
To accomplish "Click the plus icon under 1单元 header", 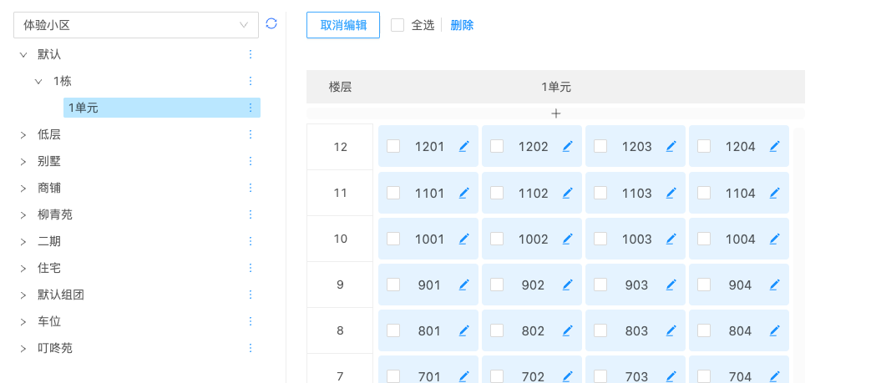I will tap(556, 113).
